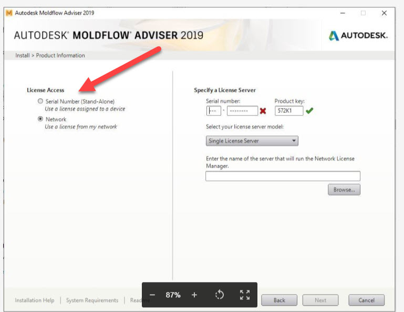This screenshot has height=312, width=404.
Task: Click the Autodesk logo in the header
Action: point(358,36)
